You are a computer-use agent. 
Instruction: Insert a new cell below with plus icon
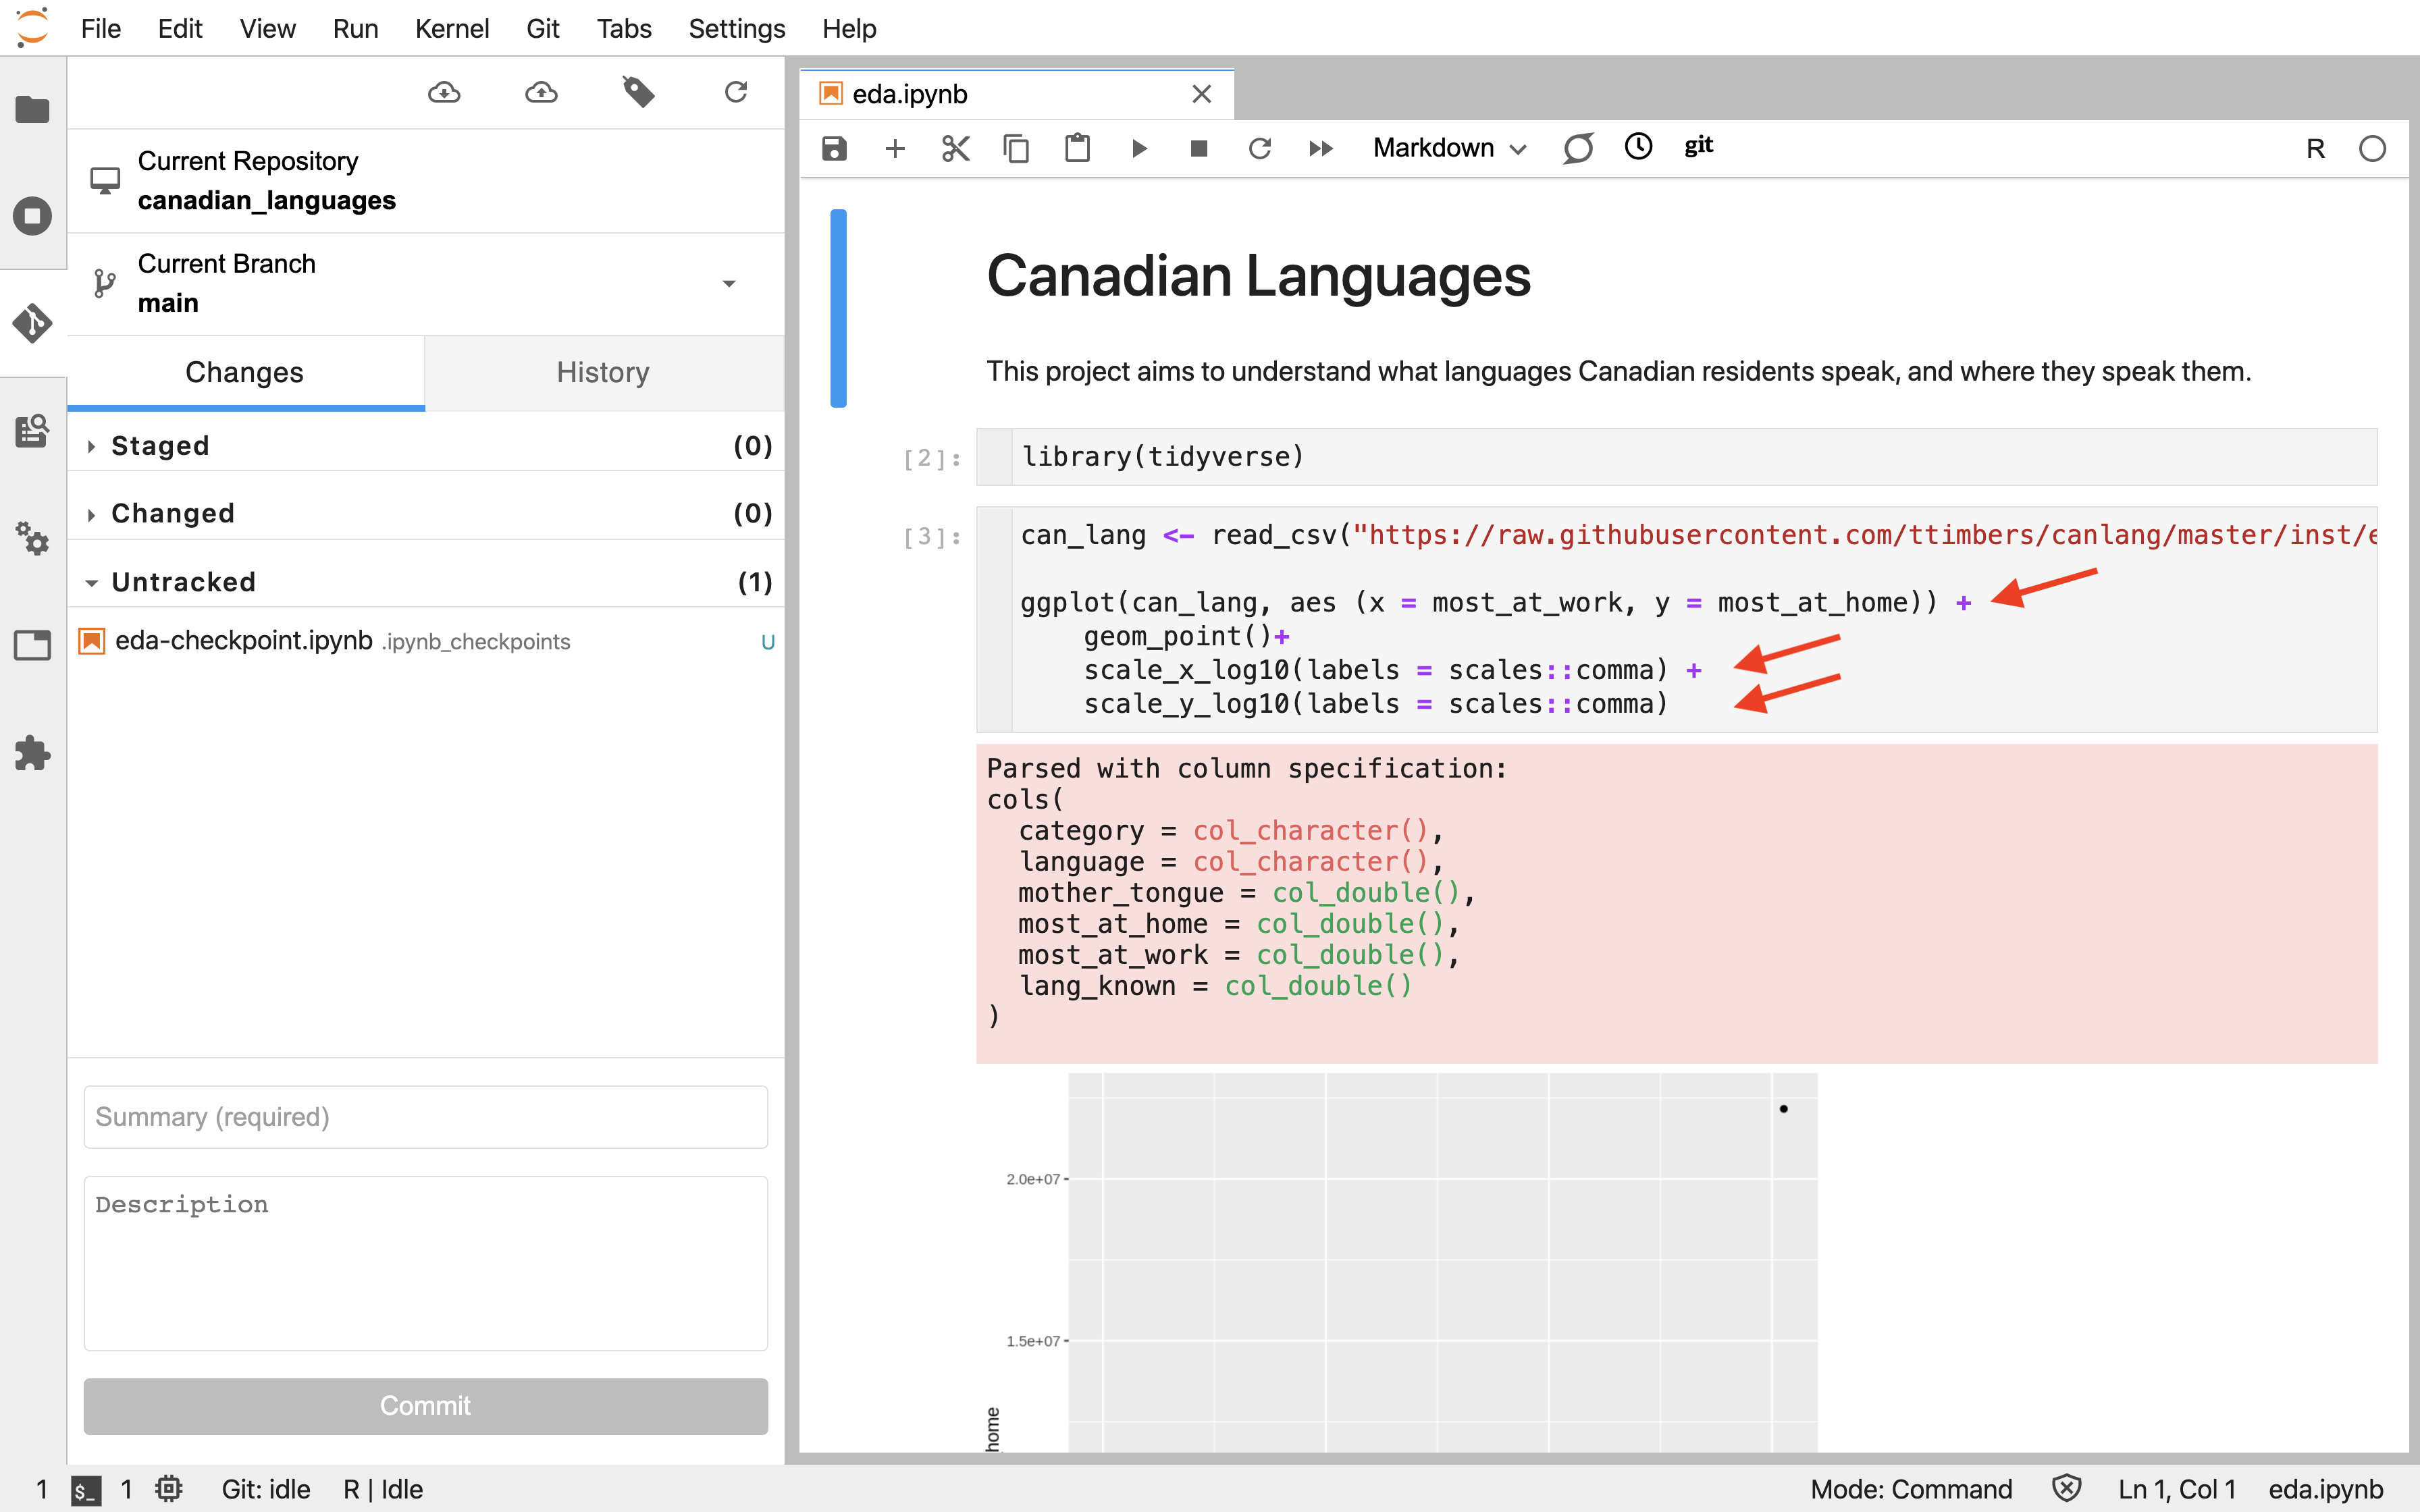pyautogui.click(x=895, y=149)
